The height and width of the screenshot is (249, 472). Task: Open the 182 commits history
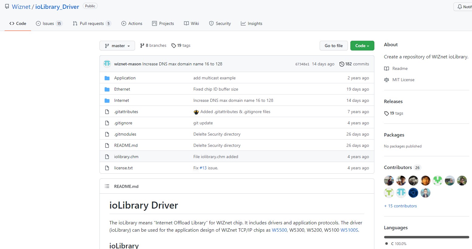point(354,64)
